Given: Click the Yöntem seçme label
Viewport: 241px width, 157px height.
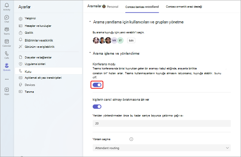Looking at the screenshot, I should pyautogui.click(x=102, y=139).
